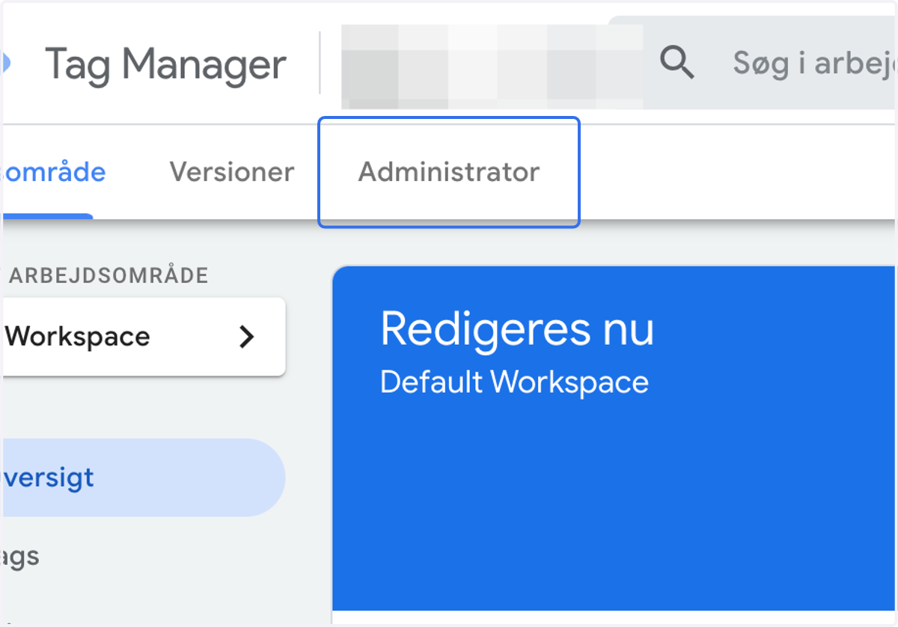Open the Tags sidebar item
Image resolution: width=898 pixels, height=627 pixels.
tap(21, 557)
